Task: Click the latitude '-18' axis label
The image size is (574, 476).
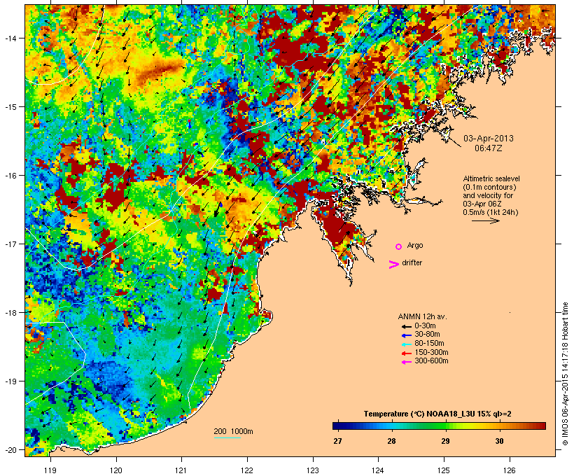Action: [x=10, y=313]
